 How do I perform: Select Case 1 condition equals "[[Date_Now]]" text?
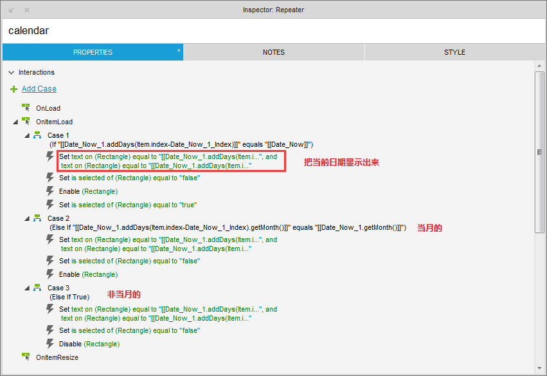tap(181, 145)
